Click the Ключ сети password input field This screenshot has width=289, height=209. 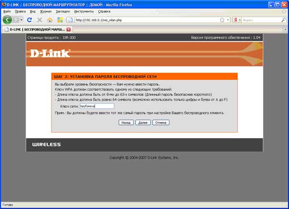tap(97, 106)
